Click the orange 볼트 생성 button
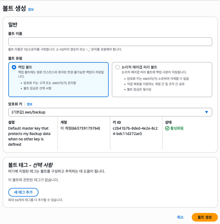This screenshot has height=224, width=220. click(205, 217)
